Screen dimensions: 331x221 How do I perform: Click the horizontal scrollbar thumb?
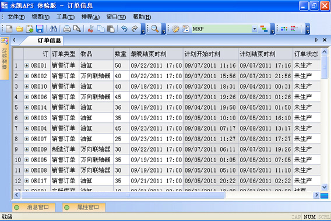pos(123,195)
